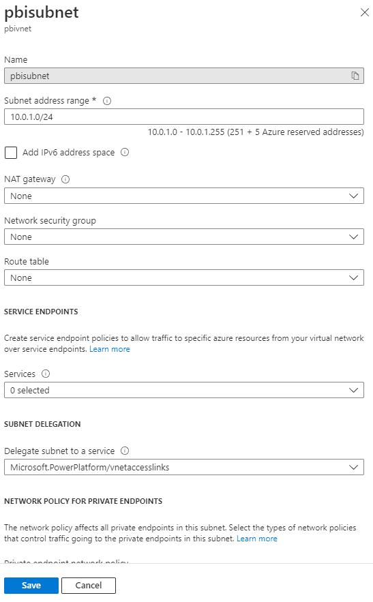Viewport: 373px width, 602px height.
Task: Copy the subnet name to clipboard
Action: click(355, 76)
